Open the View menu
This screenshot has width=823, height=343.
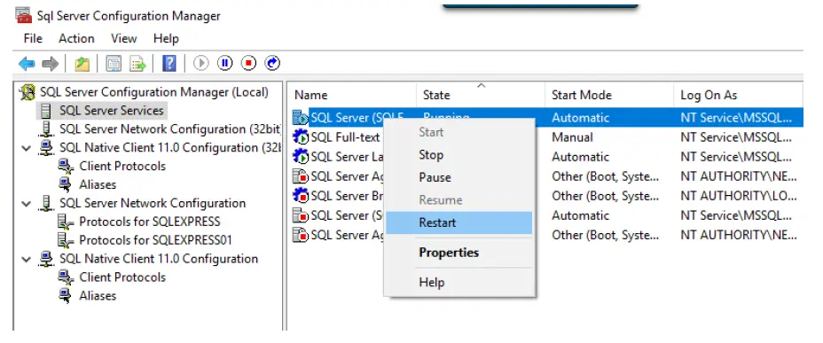[124, 39]
